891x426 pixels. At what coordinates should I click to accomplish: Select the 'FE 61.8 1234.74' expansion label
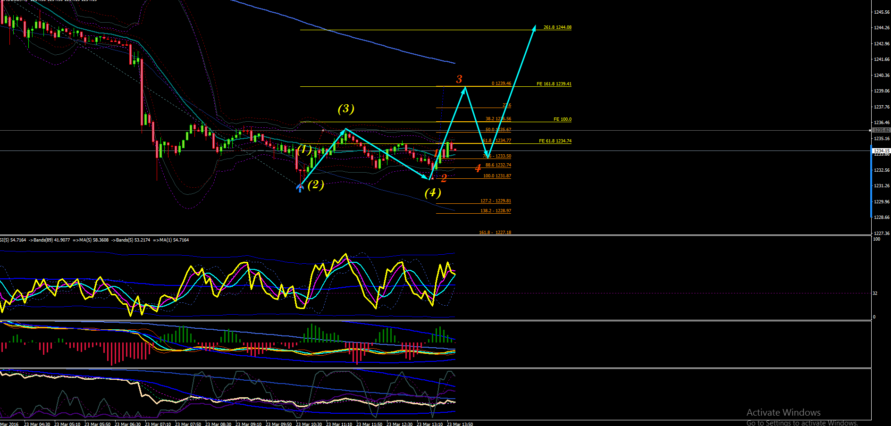coord(555,141)
